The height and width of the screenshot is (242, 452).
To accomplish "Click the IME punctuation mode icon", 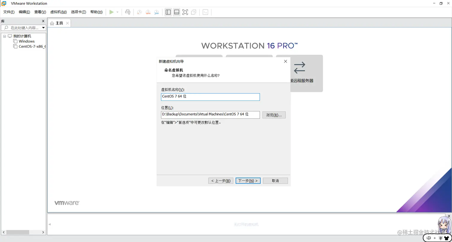I will [435, 238].
